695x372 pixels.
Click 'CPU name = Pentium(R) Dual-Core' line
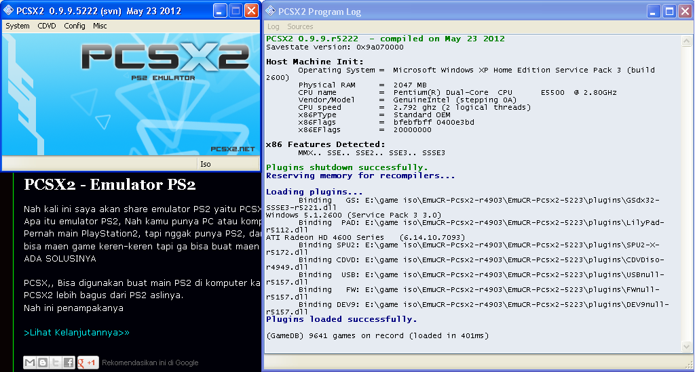tap(457, 92)
